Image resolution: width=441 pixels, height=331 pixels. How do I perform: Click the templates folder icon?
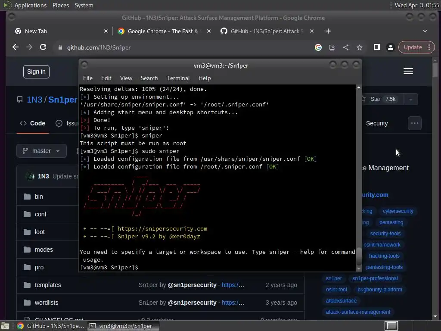[27, 285]
